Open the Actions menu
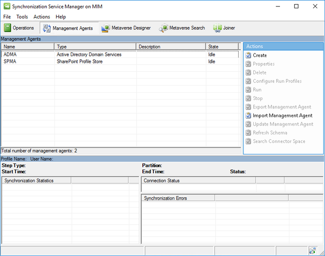325x256 pixels. click(42, 17)
